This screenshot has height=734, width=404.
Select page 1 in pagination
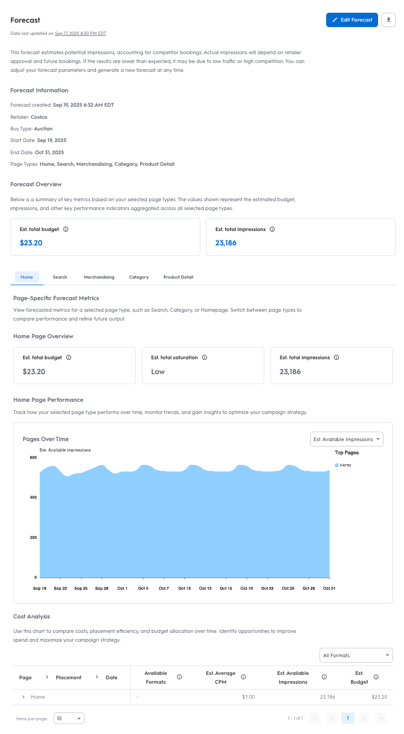[348, 719]
